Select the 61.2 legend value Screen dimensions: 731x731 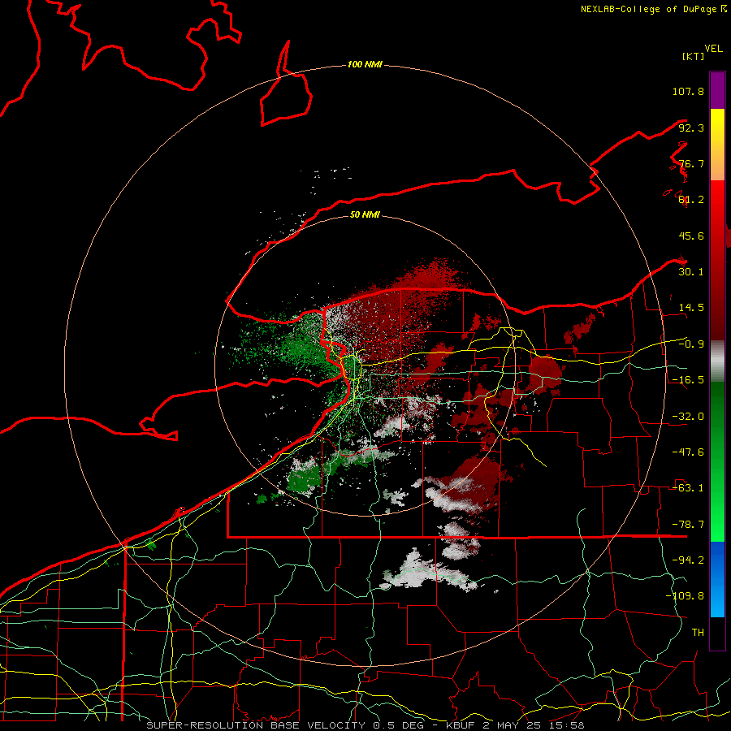691,200
